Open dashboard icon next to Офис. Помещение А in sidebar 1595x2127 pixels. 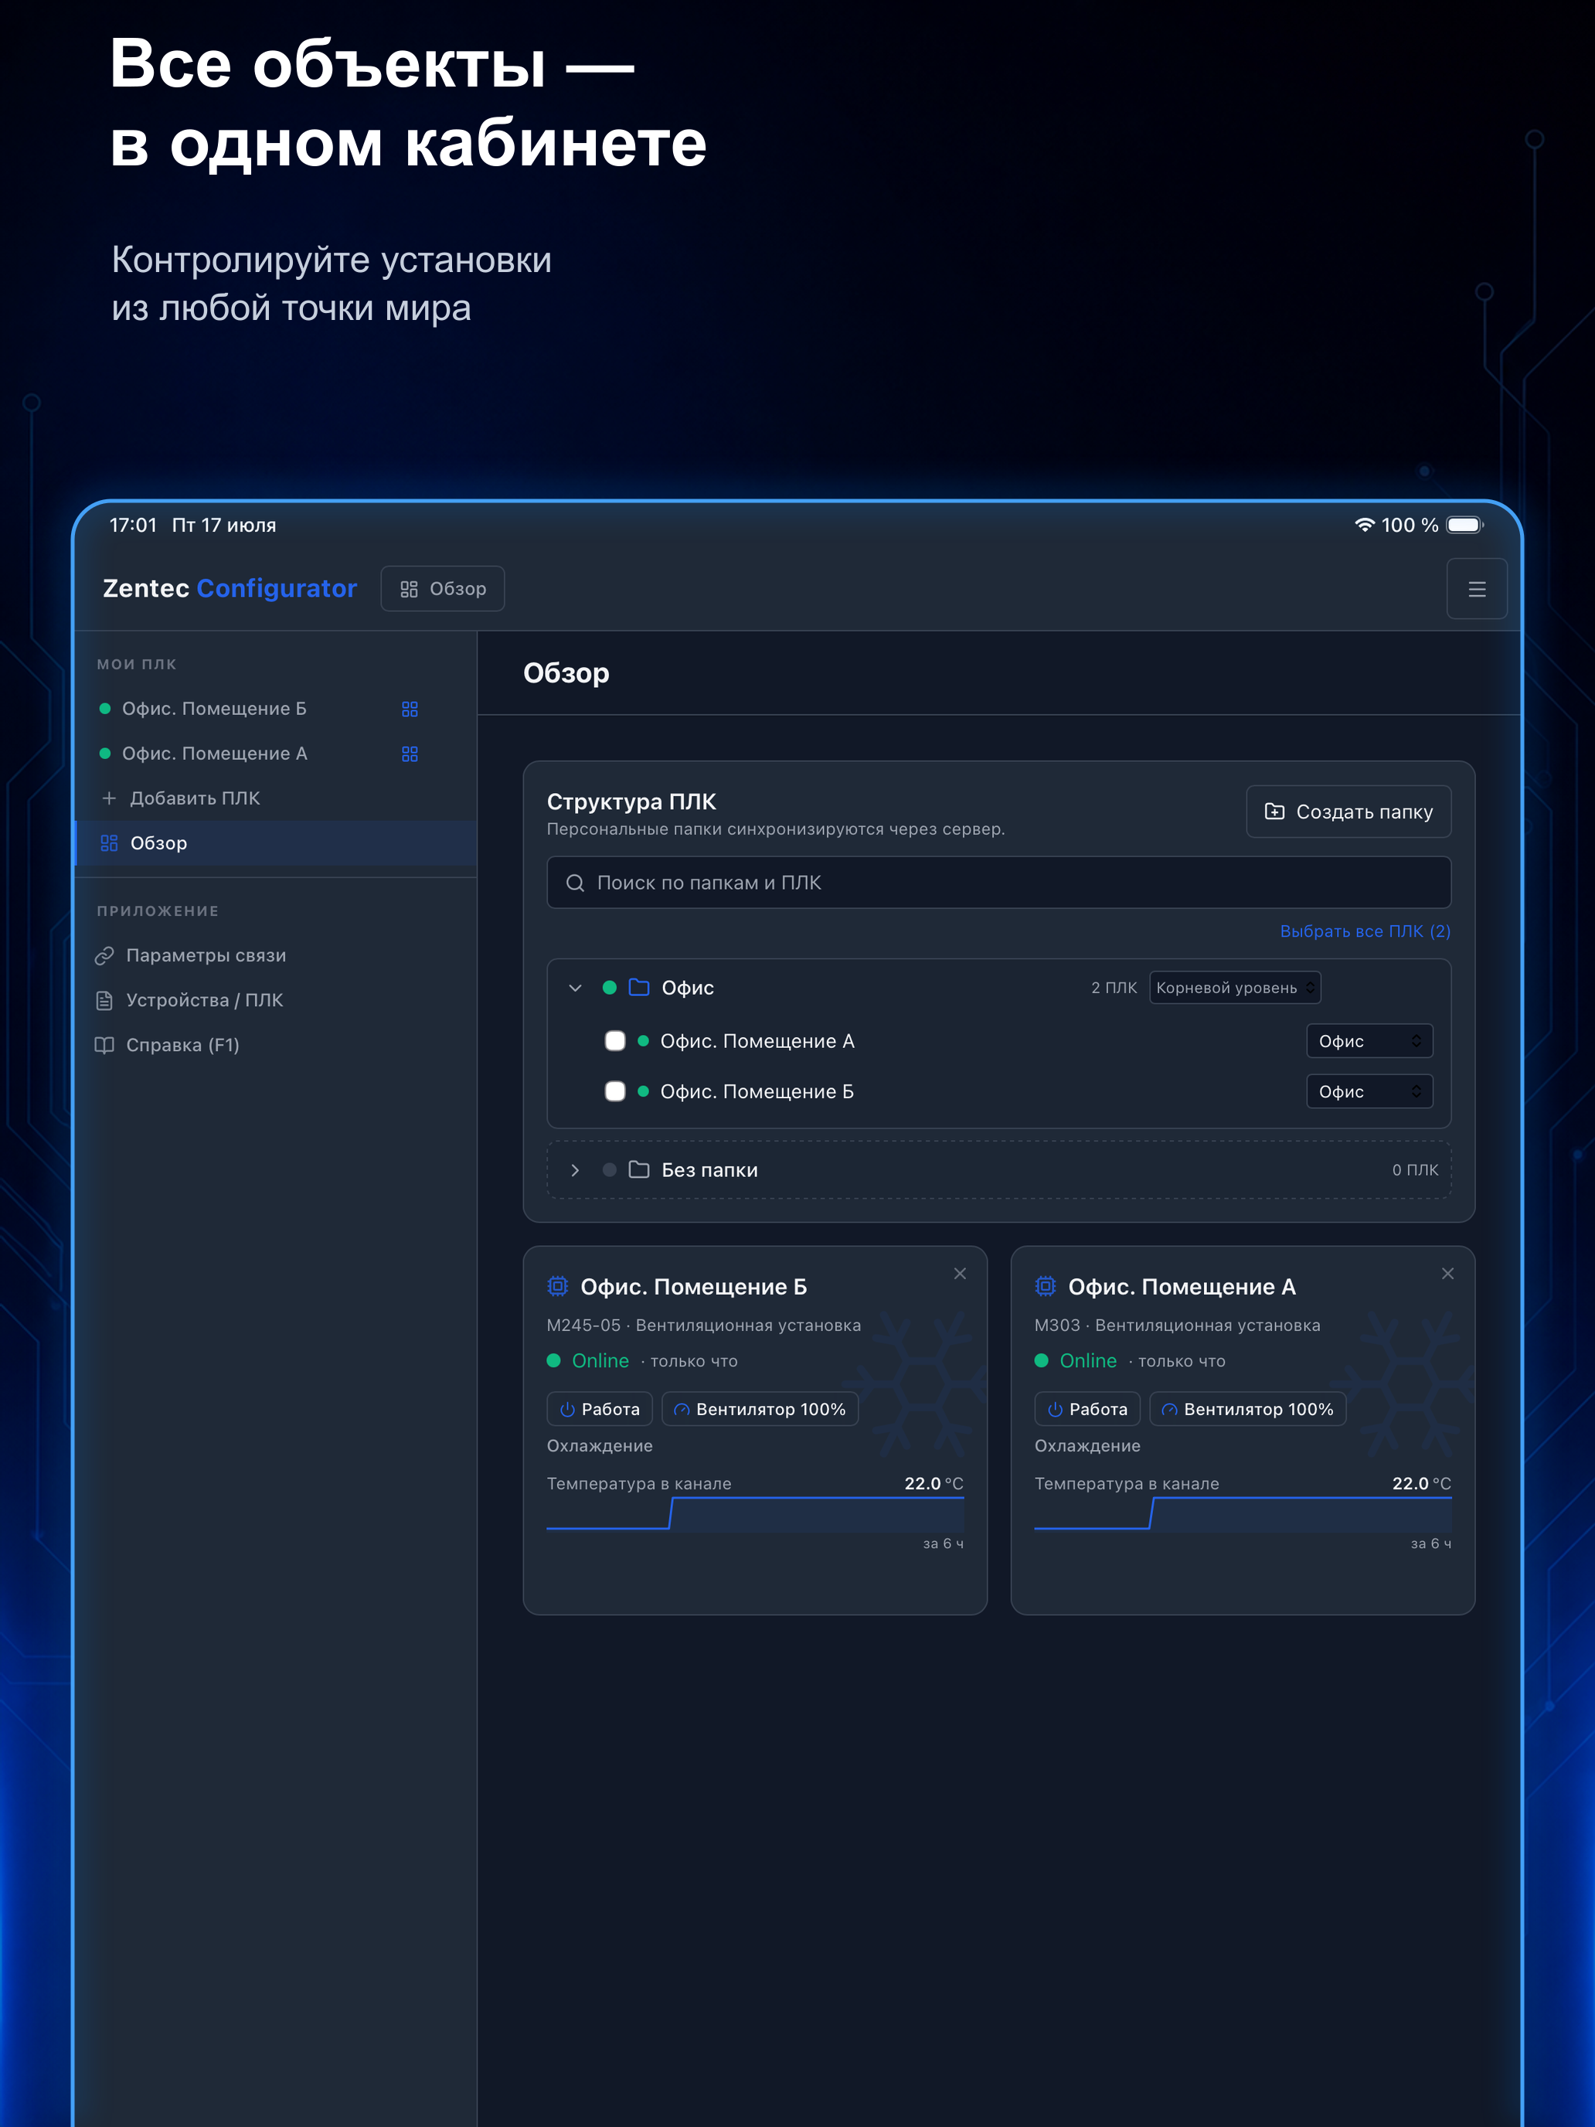pyautogui.click(x=410, y=754)
